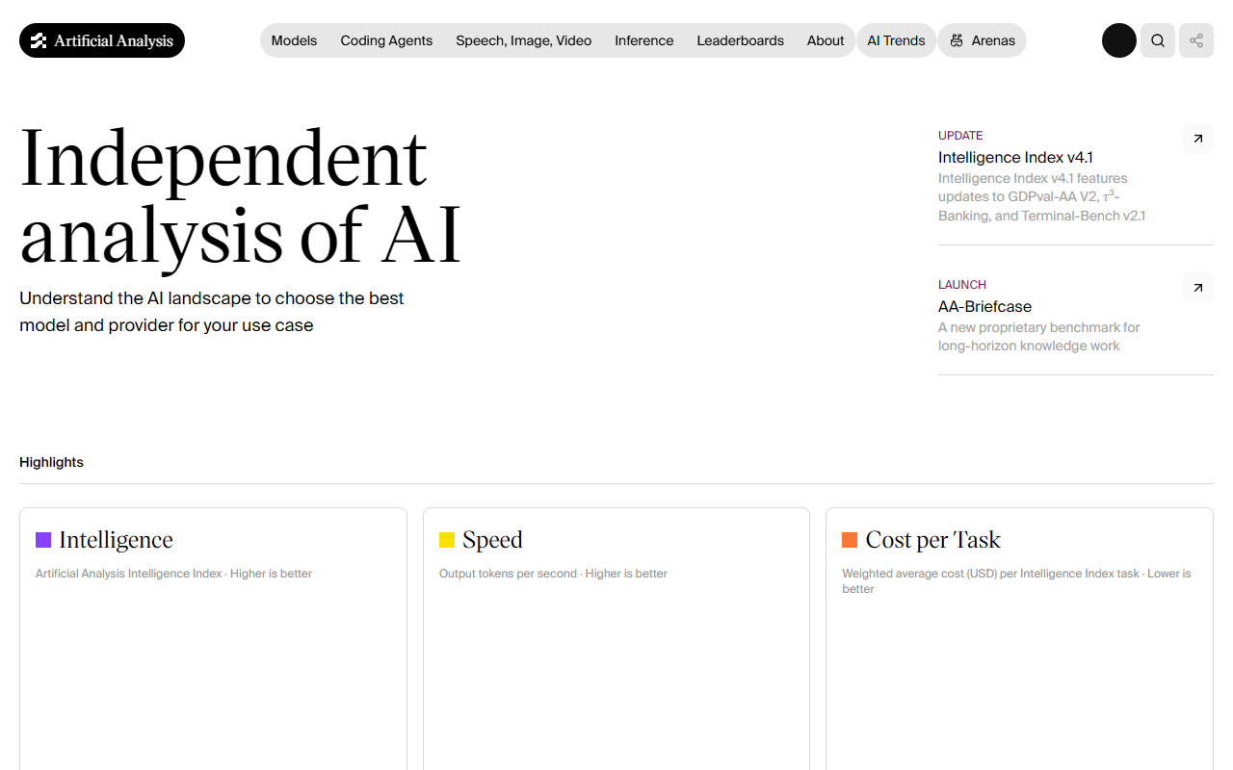Click the Artificial Analysis logo
The height and width of the screenshot is (770, 1233).
pyautogui.click(x=102, y=40)
